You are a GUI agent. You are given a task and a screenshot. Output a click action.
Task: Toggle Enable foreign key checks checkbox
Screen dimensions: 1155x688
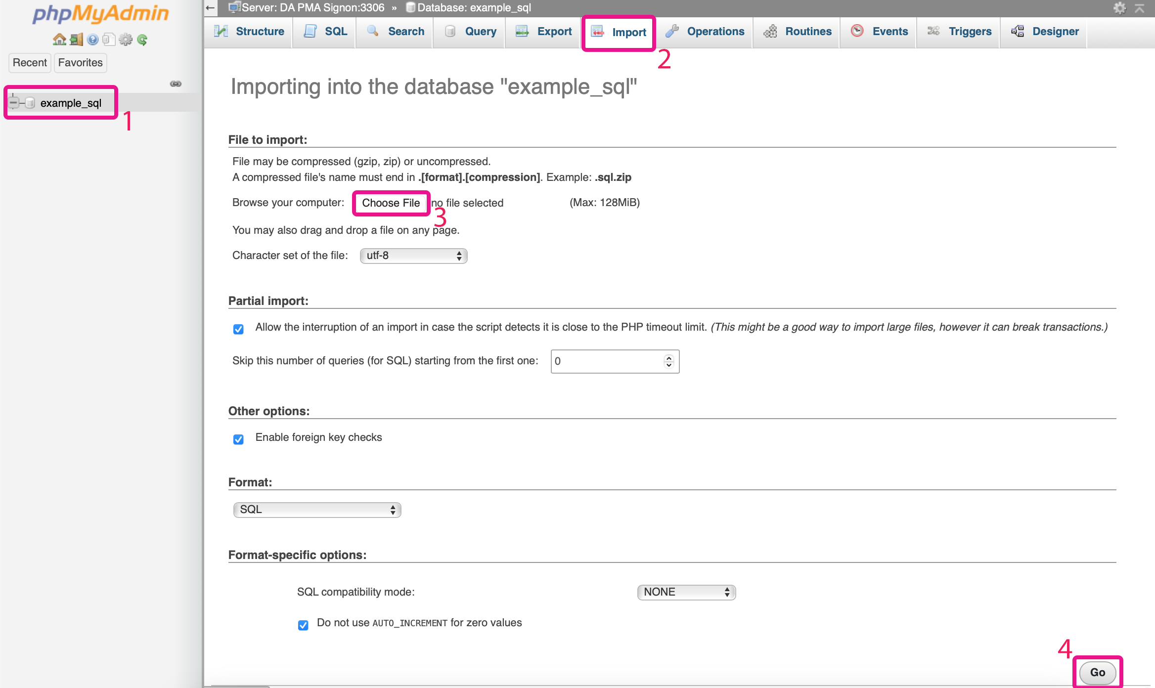tap(238, 439)
